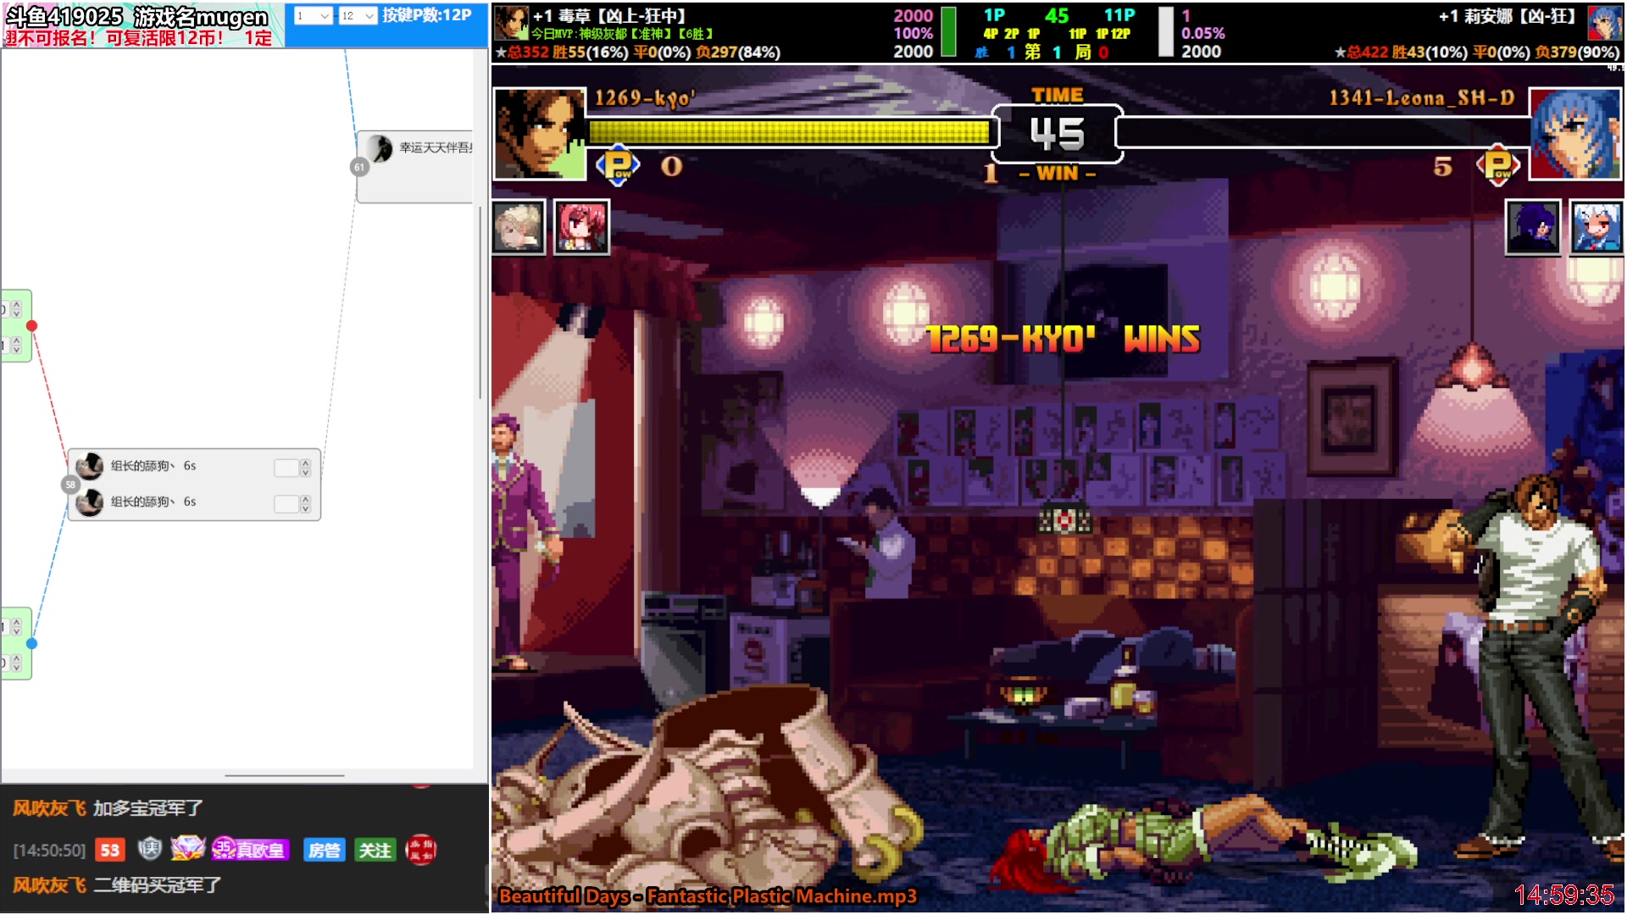Click player one POW gauge icon
The width and height of the screenshot is (1627, 915).
[x=618, y=165]
